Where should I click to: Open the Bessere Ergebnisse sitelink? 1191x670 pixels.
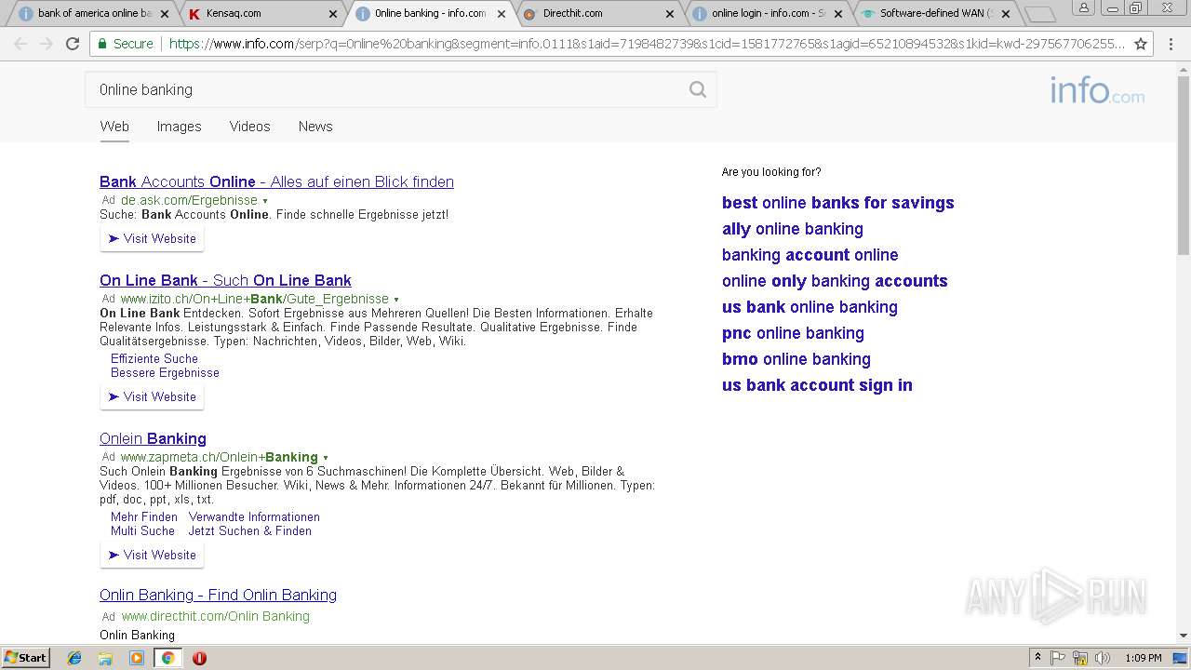[165, 372]
